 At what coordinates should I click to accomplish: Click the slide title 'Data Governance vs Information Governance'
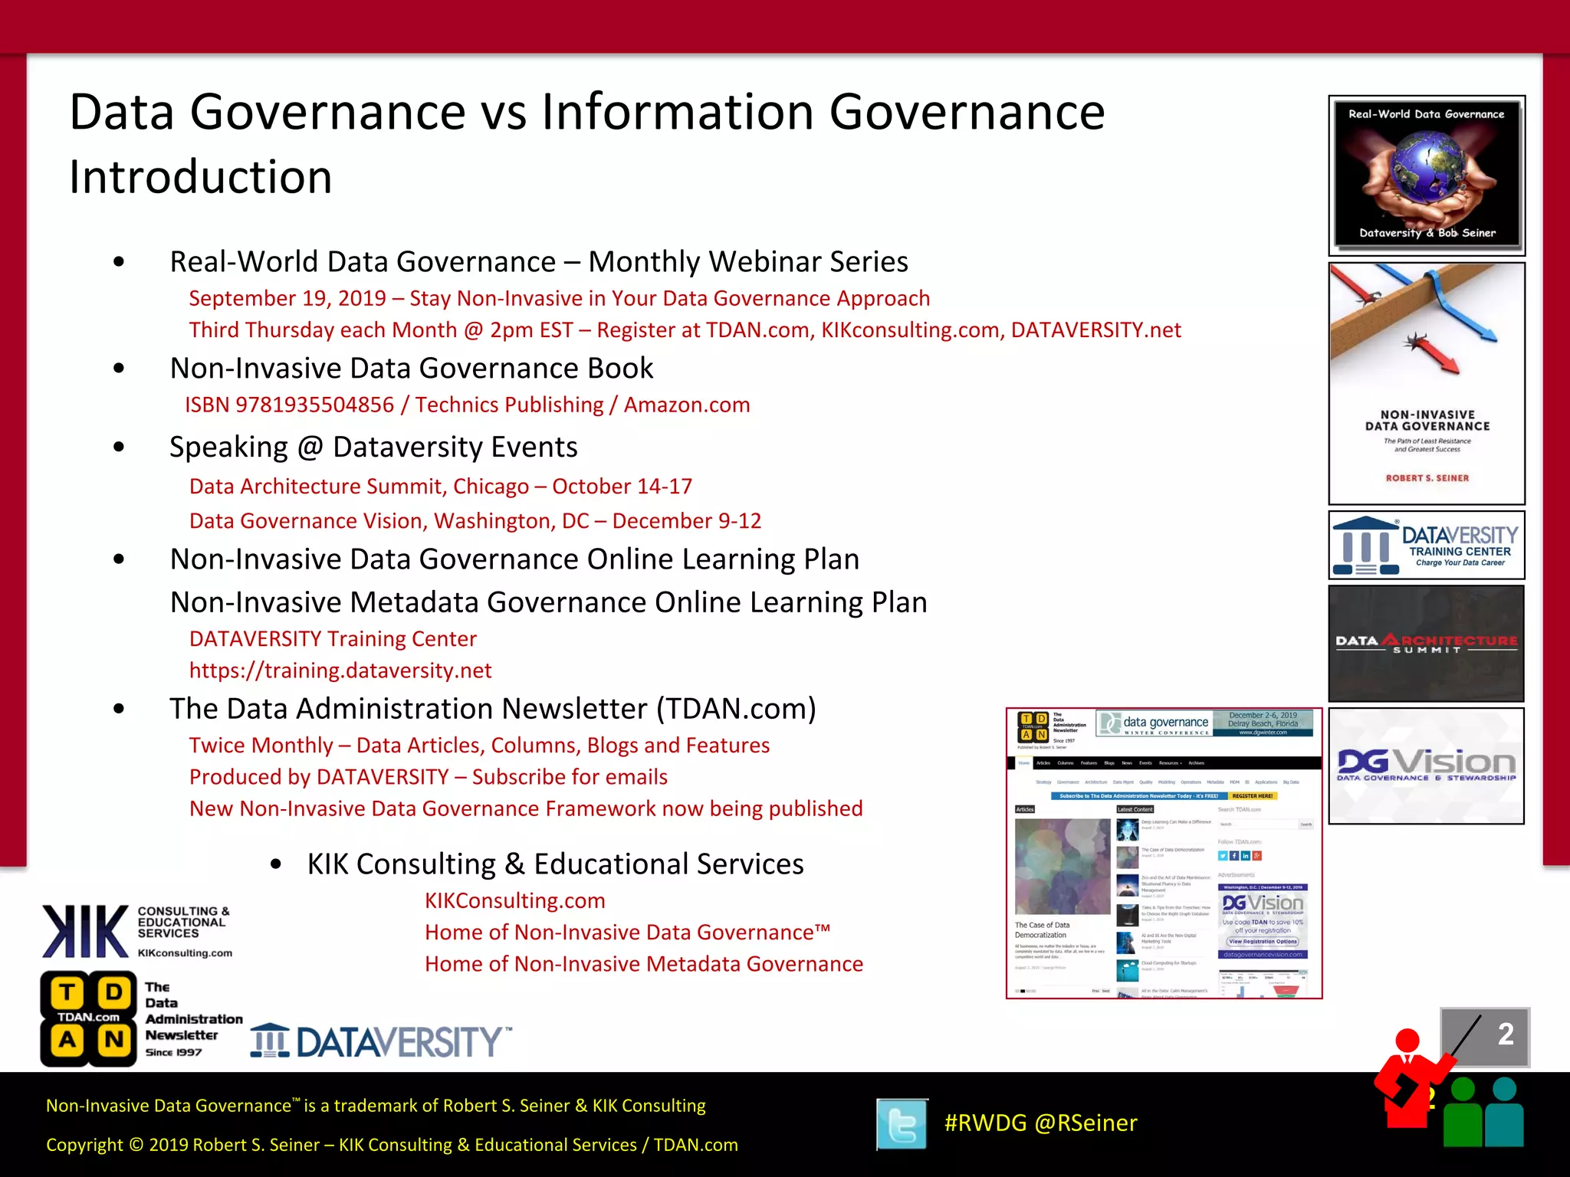coord(587,112)
